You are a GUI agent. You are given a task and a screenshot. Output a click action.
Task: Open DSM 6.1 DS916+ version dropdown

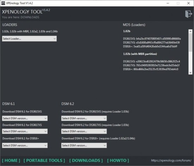pyautogui.click(x=25, y=145)
